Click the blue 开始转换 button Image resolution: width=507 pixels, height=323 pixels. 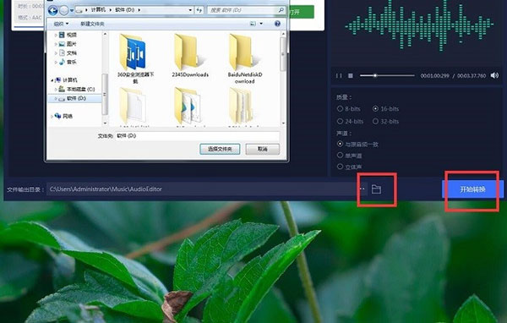pyautogui.click(x=472, y=189)
